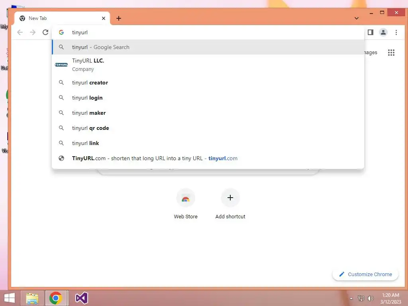408x306 pixels.
Task: Show hidden system tray icons
Action: pos(351,298)
